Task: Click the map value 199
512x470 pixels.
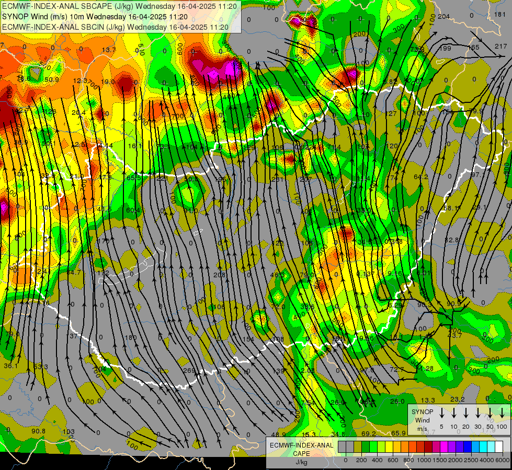Action: pyautogui.click(x=446, y=48)
